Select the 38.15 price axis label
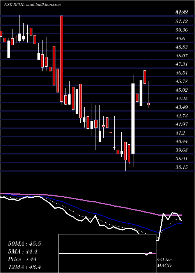The width and height of the screenshot is (195, 273). [x=182, y=167]
